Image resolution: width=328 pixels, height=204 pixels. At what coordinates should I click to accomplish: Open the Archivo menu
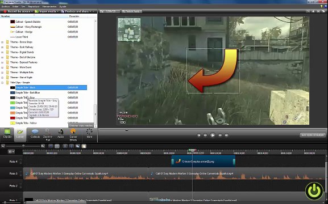[x=6, y=6]
